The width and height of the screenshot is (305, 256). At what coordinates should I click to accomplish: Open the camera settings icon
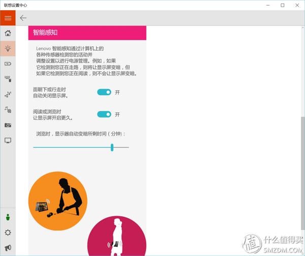click(8, 125)
